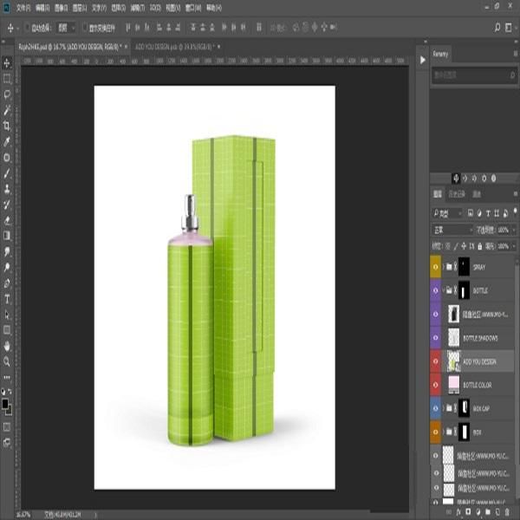
Task: Click the create new layer icon
Action: pos(497,512)
